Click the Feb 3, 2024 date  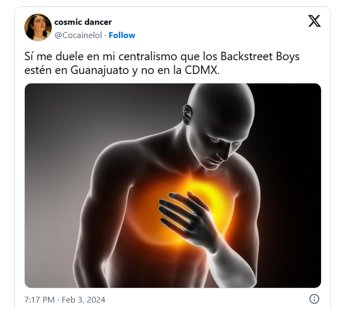pyautogui.click(x=83, y=299)
